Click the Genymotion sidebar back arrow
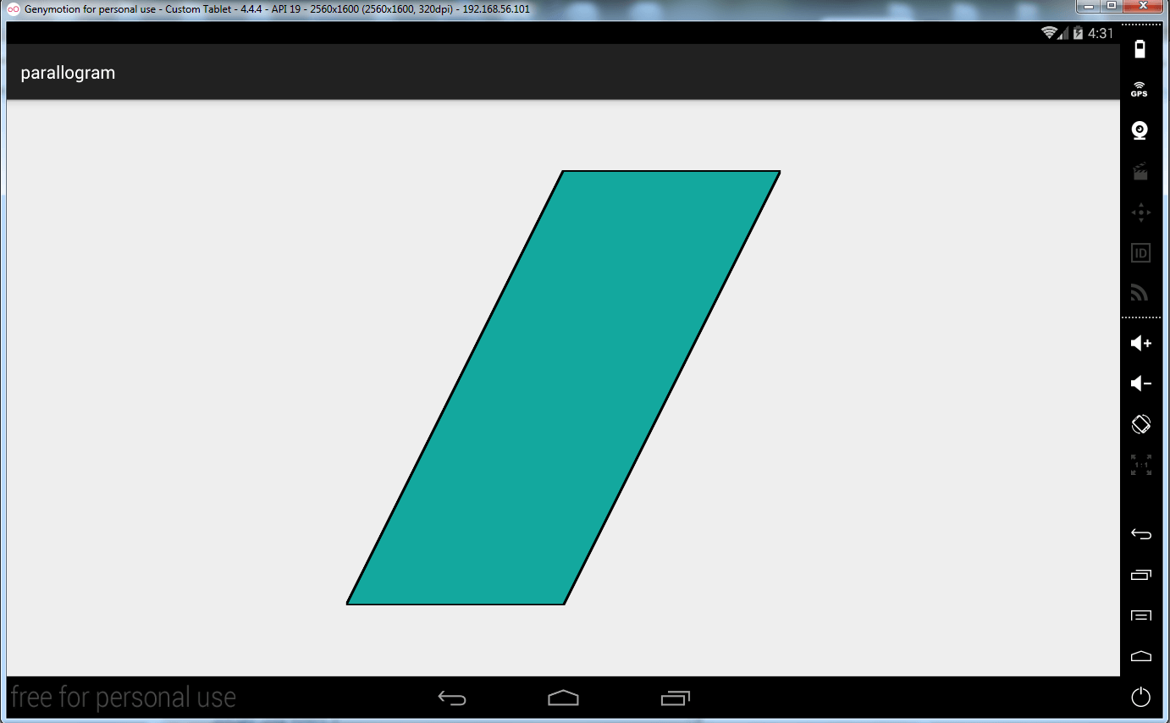1170x723 pixels. pyautogui.click(x=1141, y=533)
